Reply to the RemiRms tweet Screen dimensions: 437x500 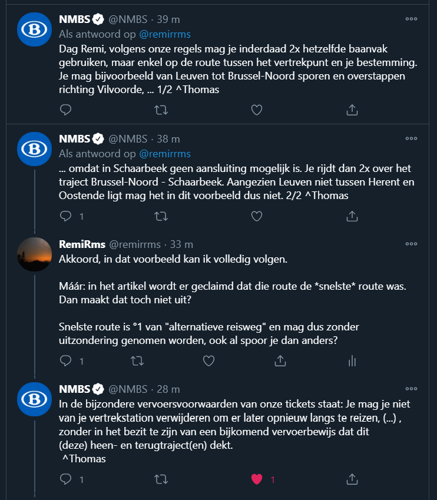coord(66,360)
